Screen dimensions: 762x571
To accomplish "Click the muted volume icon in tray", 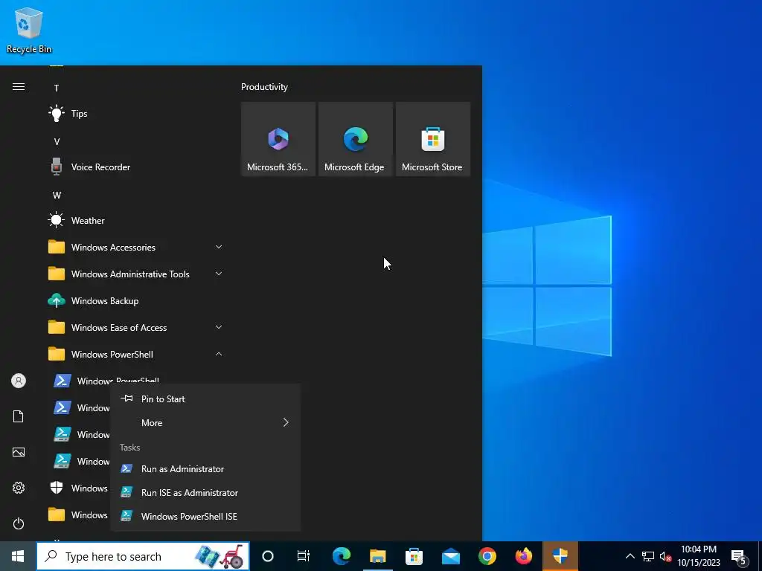I will [665, 556].
